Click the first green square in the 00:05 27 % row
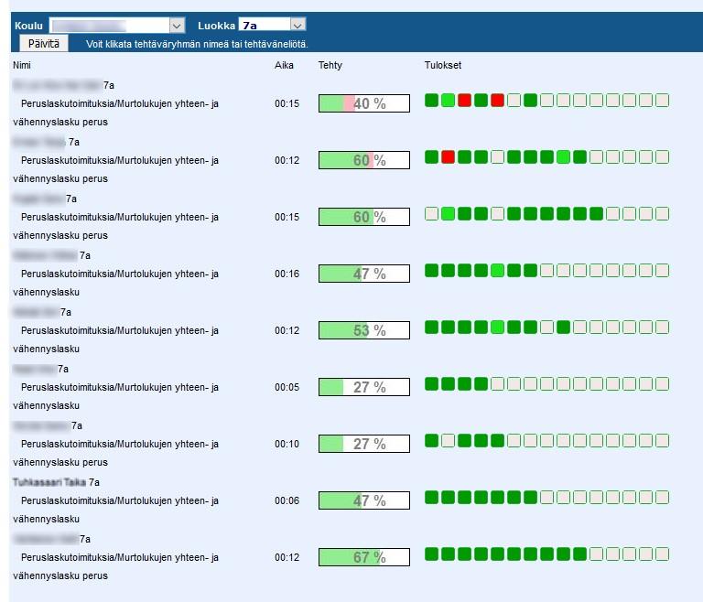This screenshot has width=703, height=602. [x=431, y=384]
